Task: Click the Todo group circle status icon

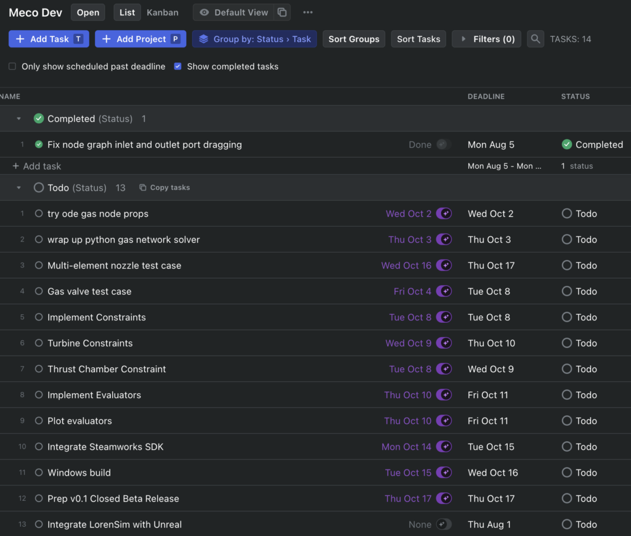Action: pyautogui.click(x=39, y=187)
